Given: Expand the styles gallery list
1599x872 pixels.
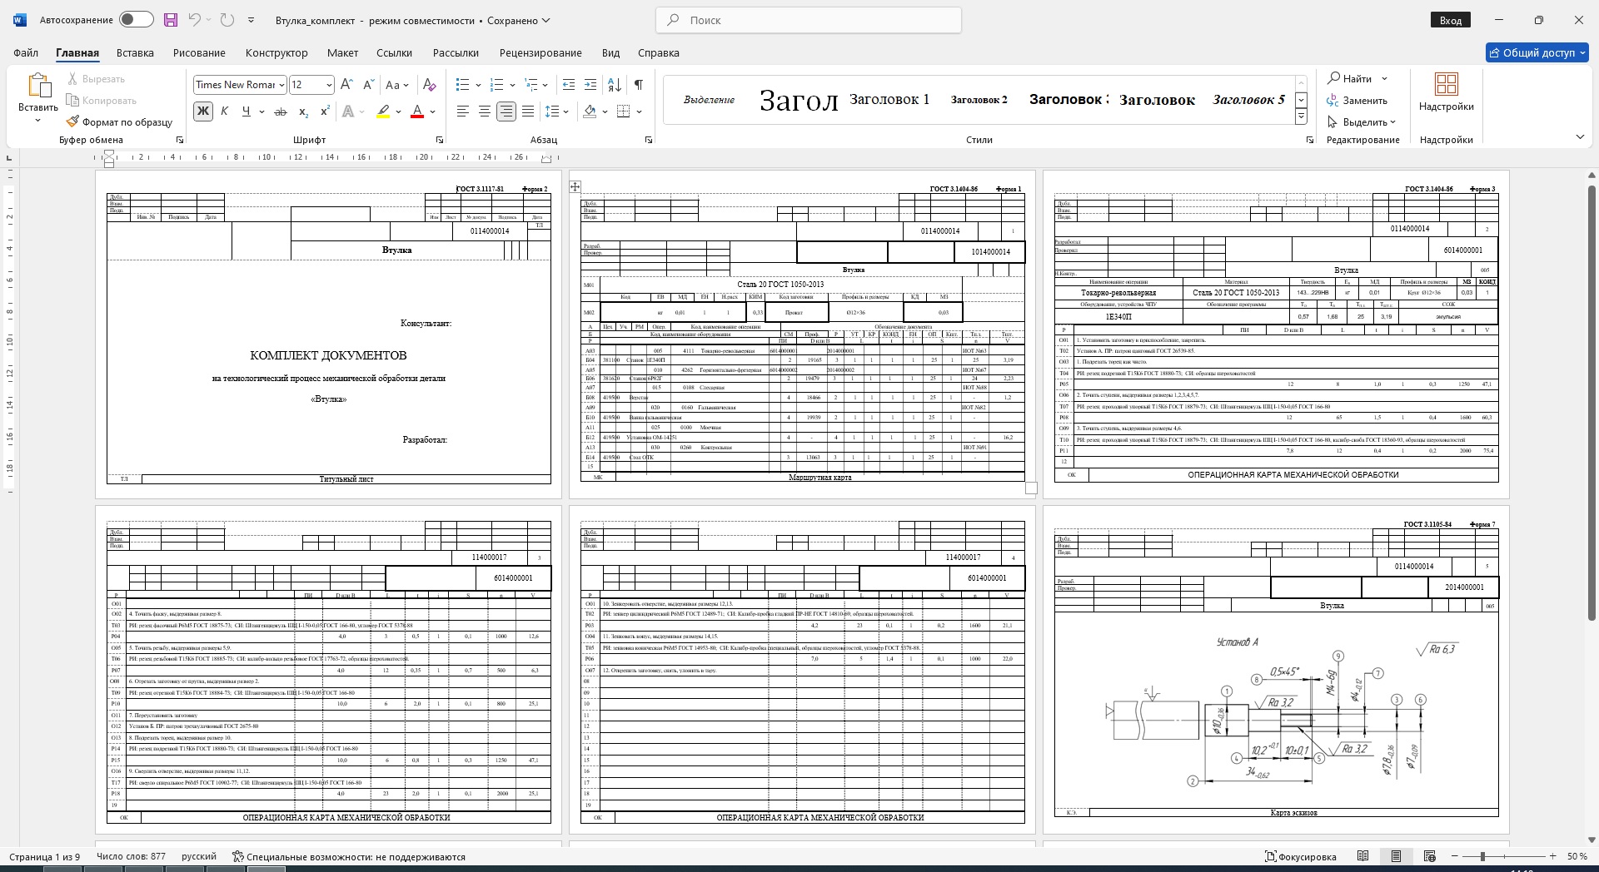Looking at the screenshot, I should [x=1301, y=117].
